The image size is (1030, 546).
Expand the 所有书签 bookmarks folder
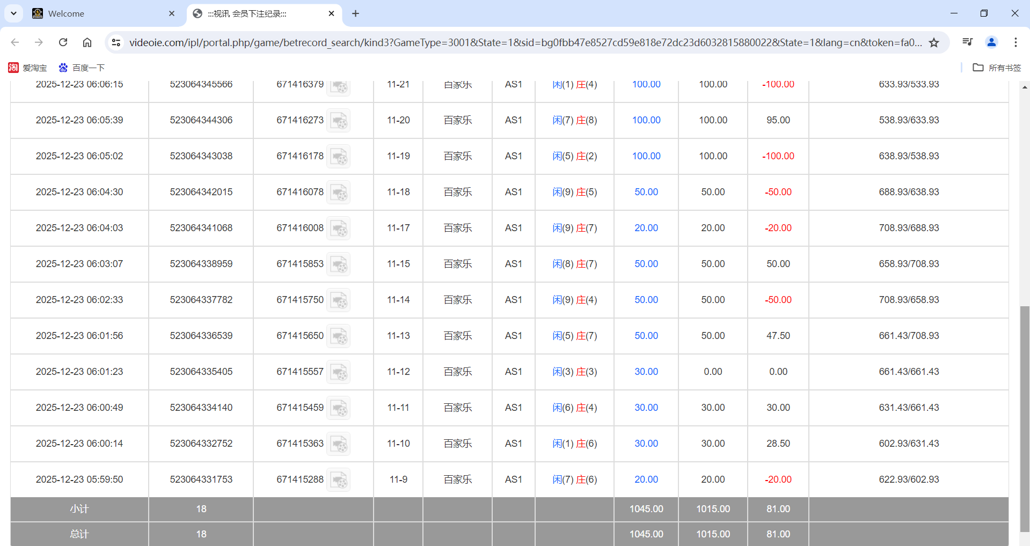tap(997, 68)
